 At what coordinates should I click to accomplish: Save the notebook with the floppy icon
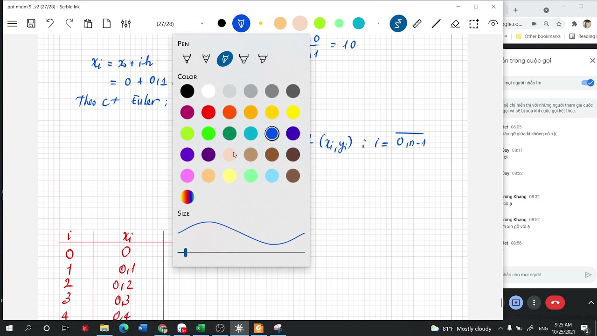[x=31, y=23]
